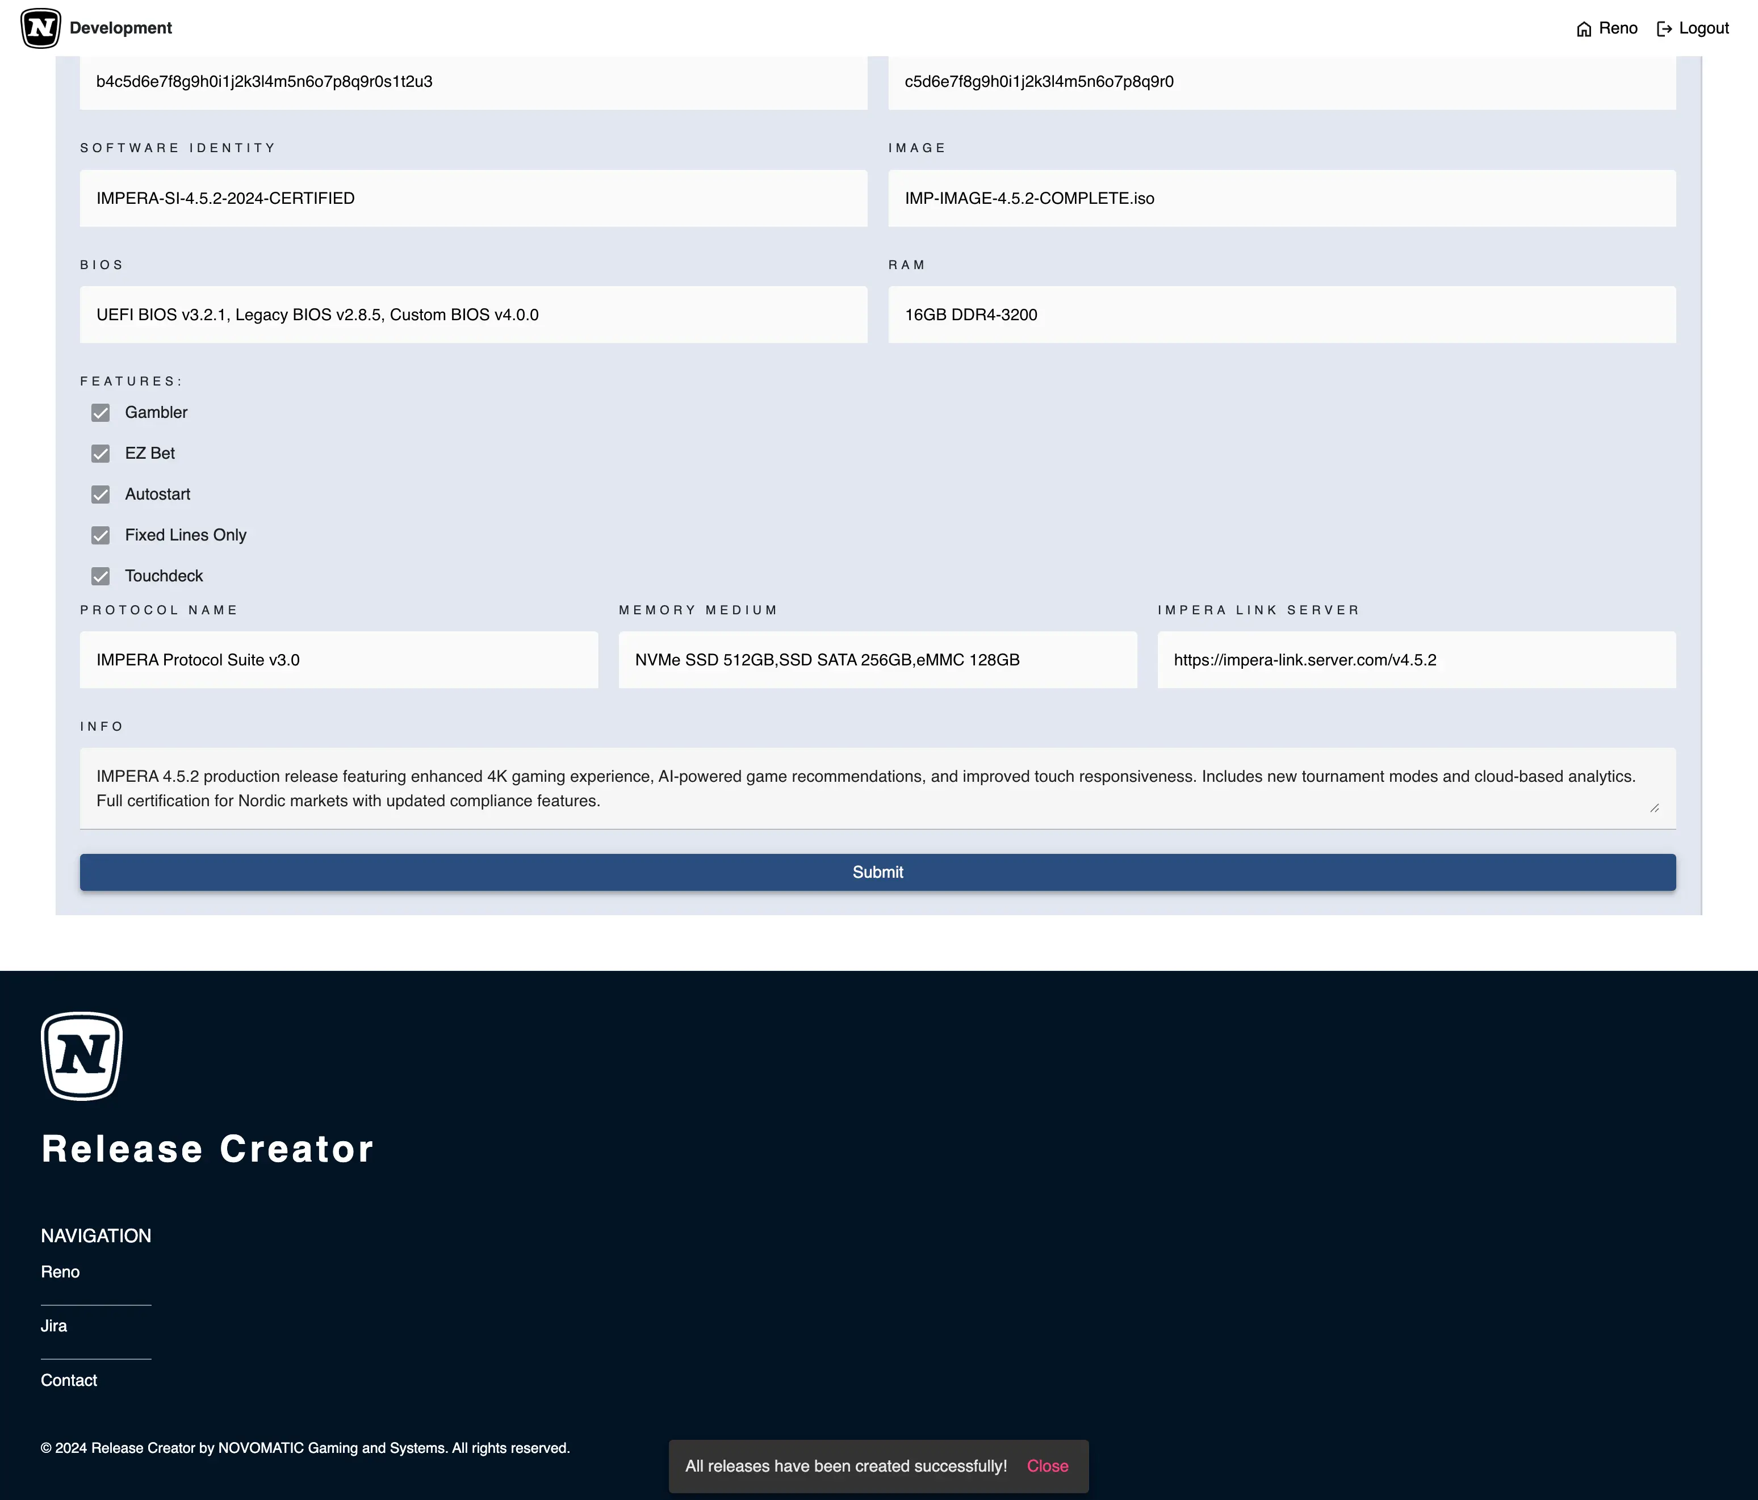This screenshot has height=1500, width=1758.
Task: Open the Jira footer link
Action: tap(53, 1326)
